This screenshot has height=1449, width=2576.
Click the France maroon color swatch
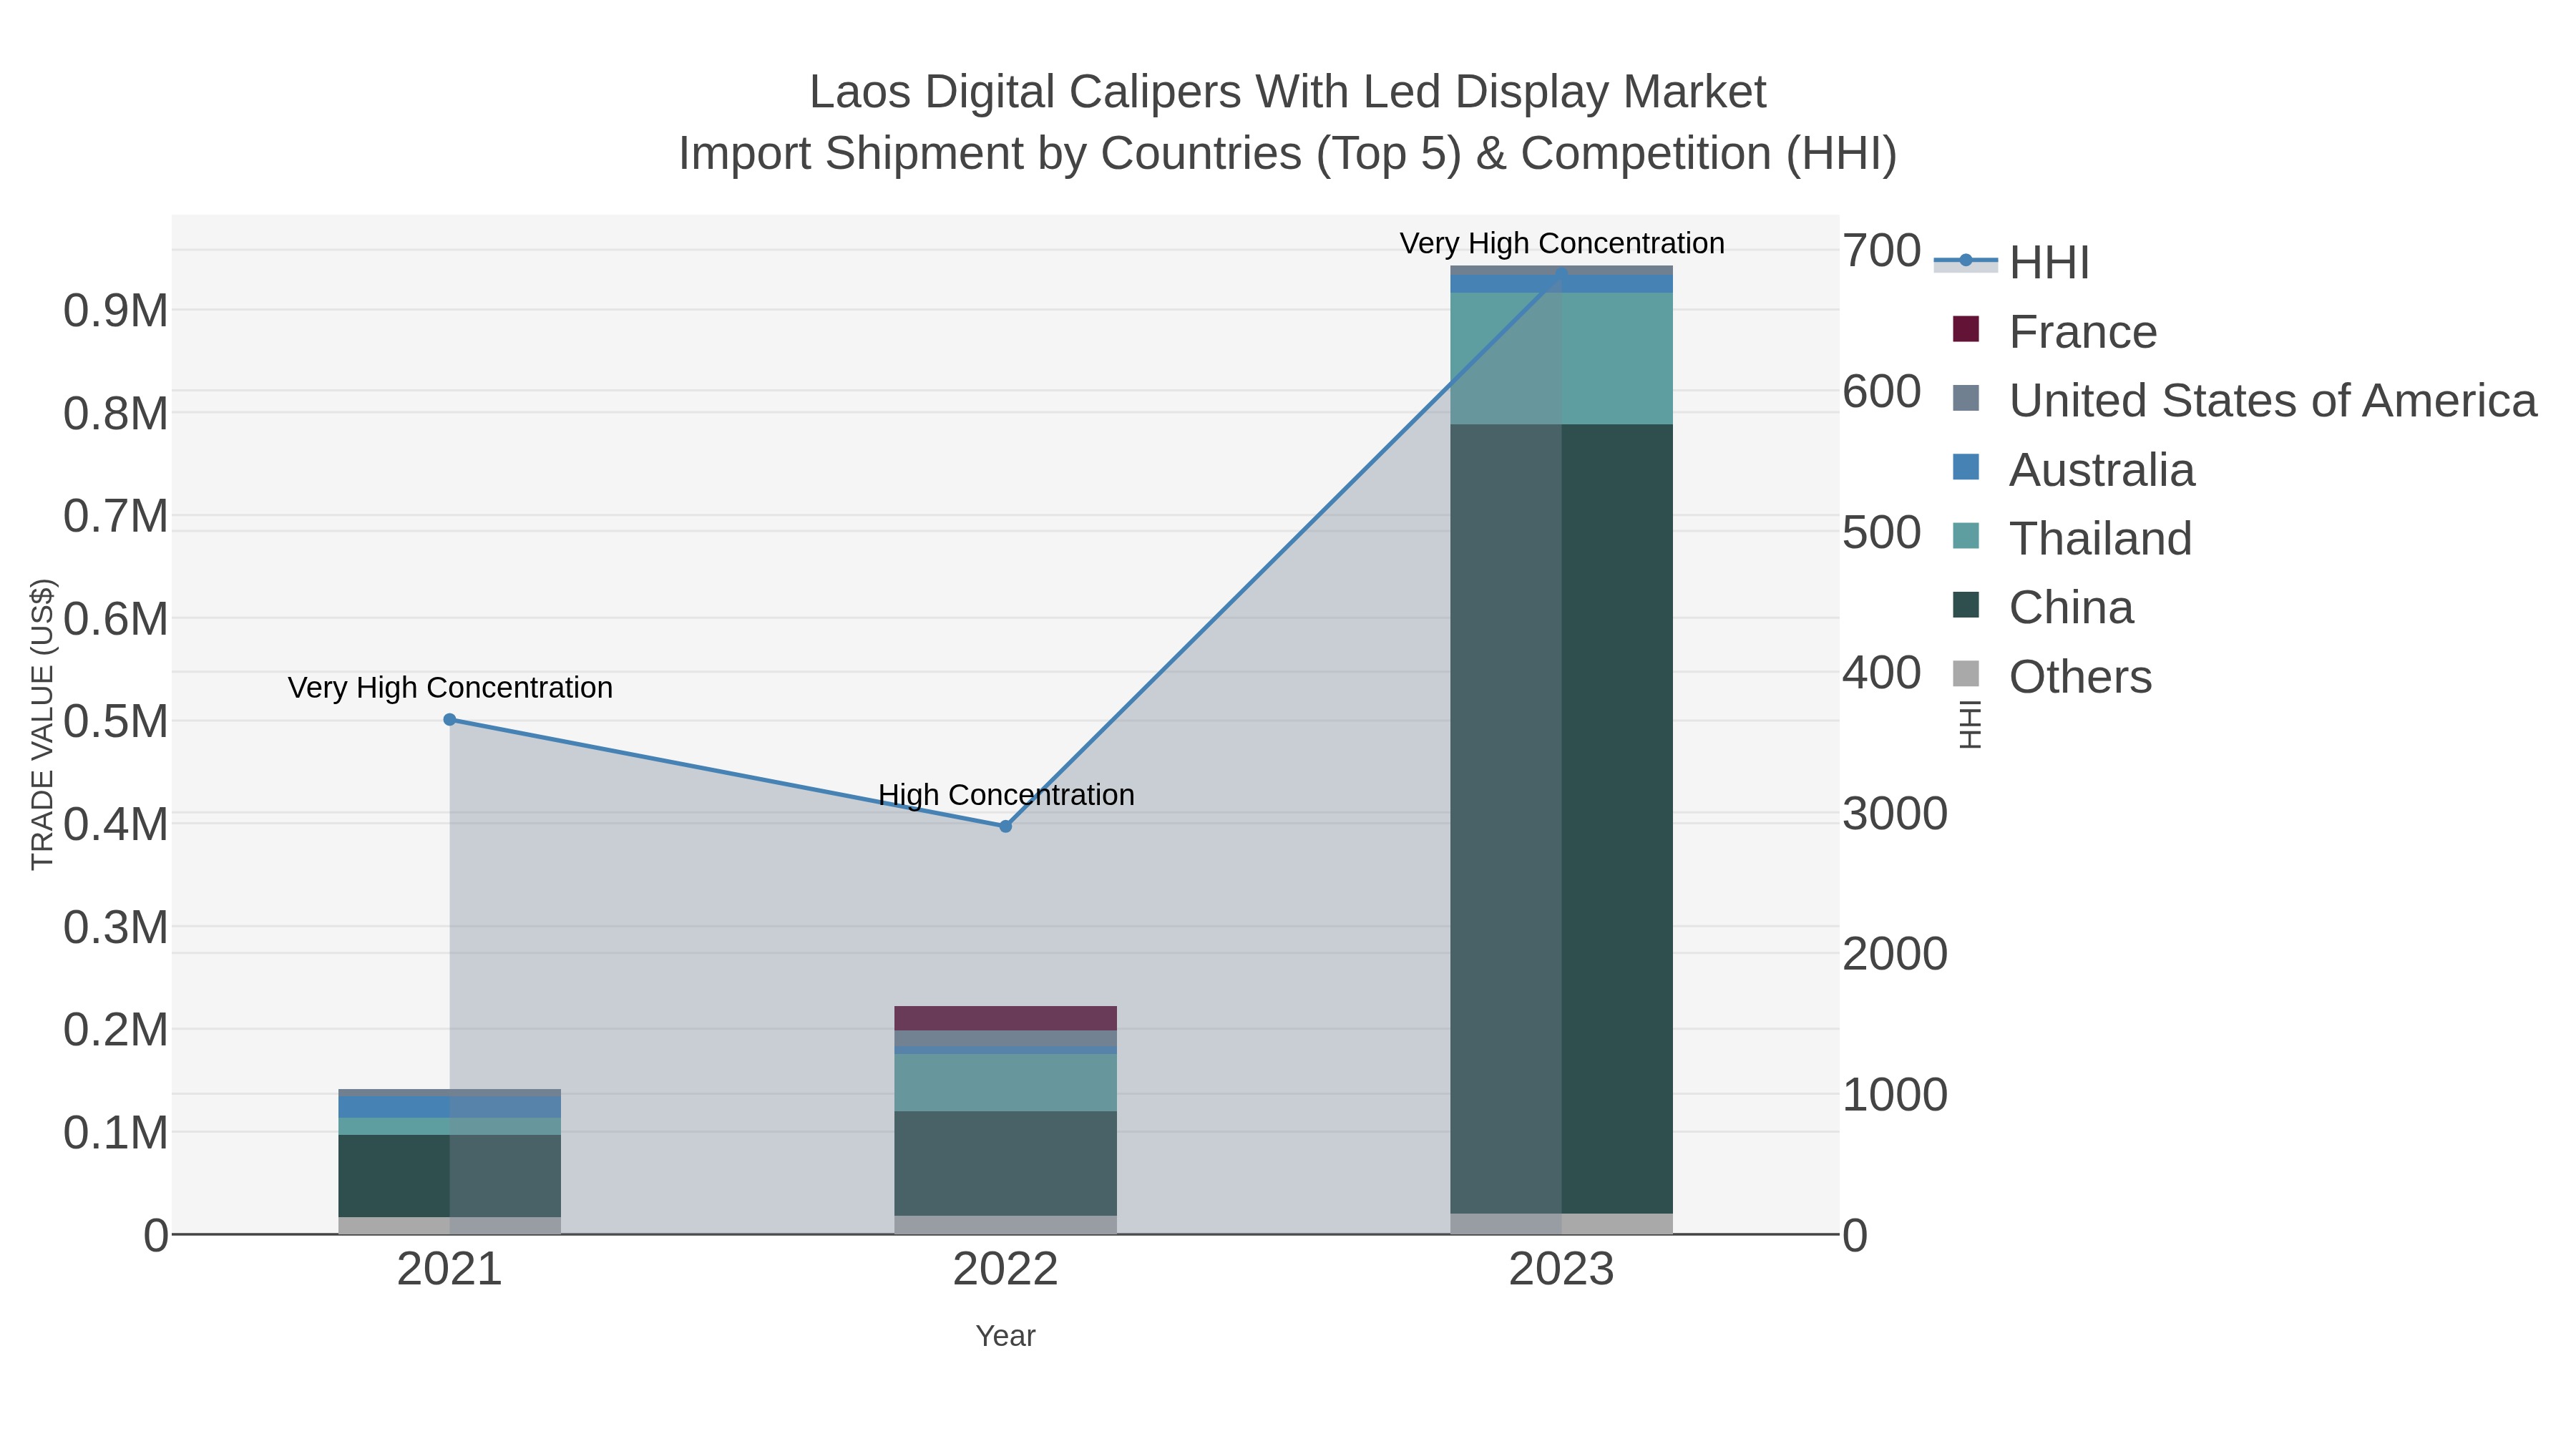pos(1966,329)
